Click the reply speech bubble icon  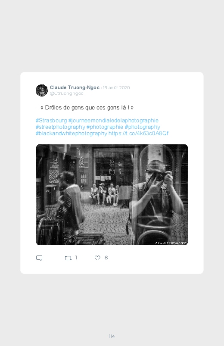pos(39,258)
